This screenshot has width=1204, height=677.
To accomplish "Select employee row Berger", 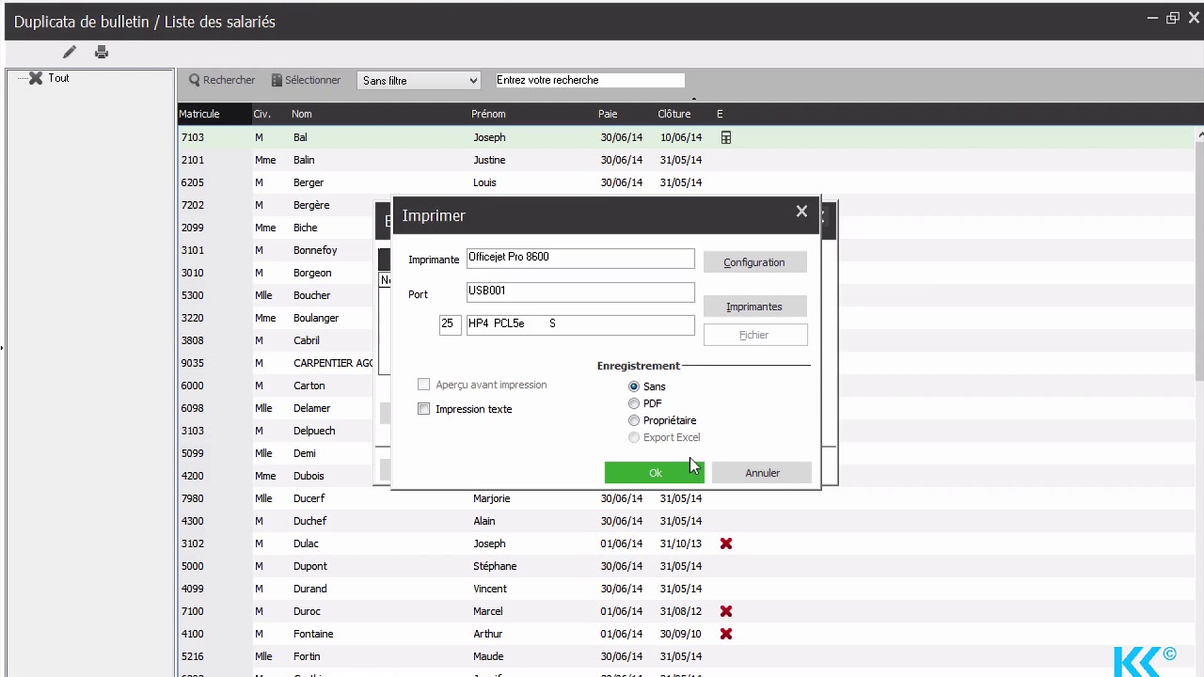I will click(687, 182).
